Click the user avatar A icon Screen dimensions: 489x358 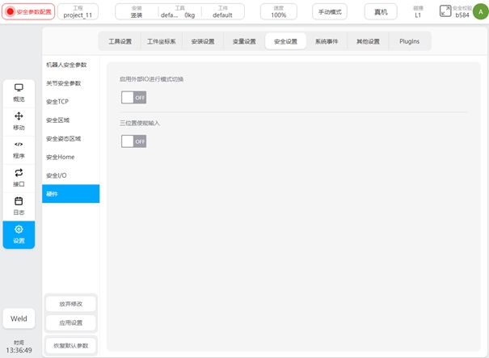(x=478, y=11)
